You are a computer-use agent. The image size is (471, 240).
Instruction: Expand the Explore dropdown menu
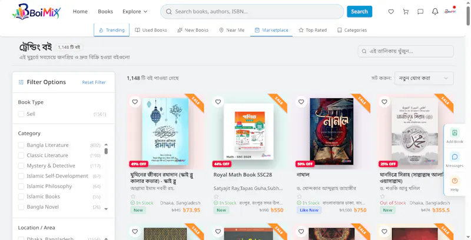[x=135, y=12]
